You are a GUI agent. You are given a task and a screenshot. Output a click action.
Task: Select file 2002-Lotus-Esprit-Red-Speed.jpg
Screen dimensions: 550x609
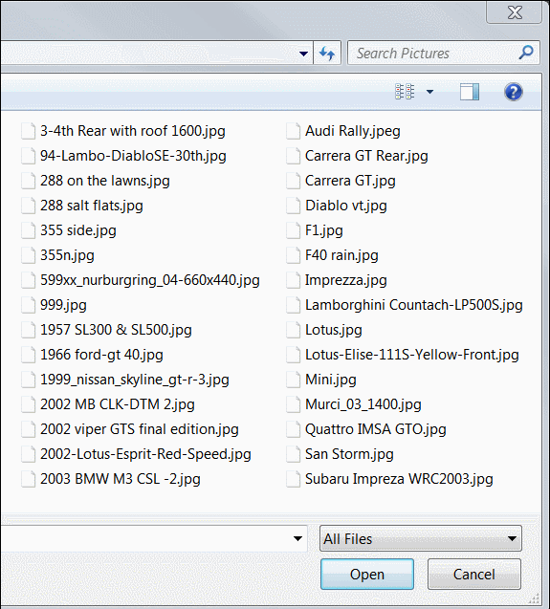[x=136, y=454]
